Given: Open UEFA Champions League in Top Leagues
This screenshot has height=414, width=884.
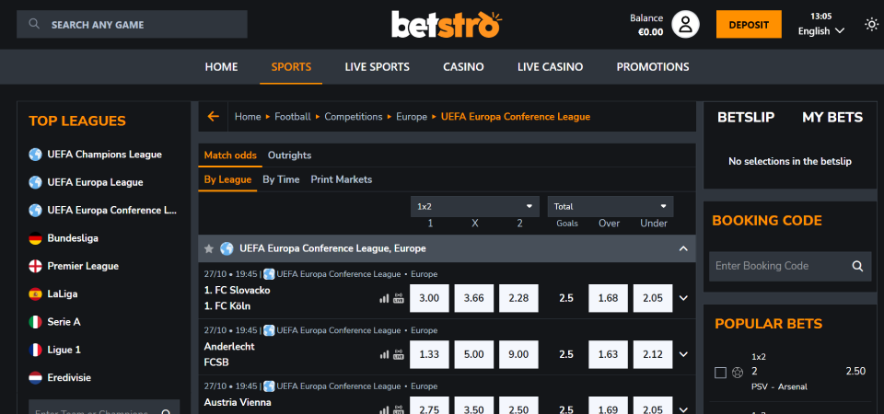Looking at the screenshot, I should [104, 155].
